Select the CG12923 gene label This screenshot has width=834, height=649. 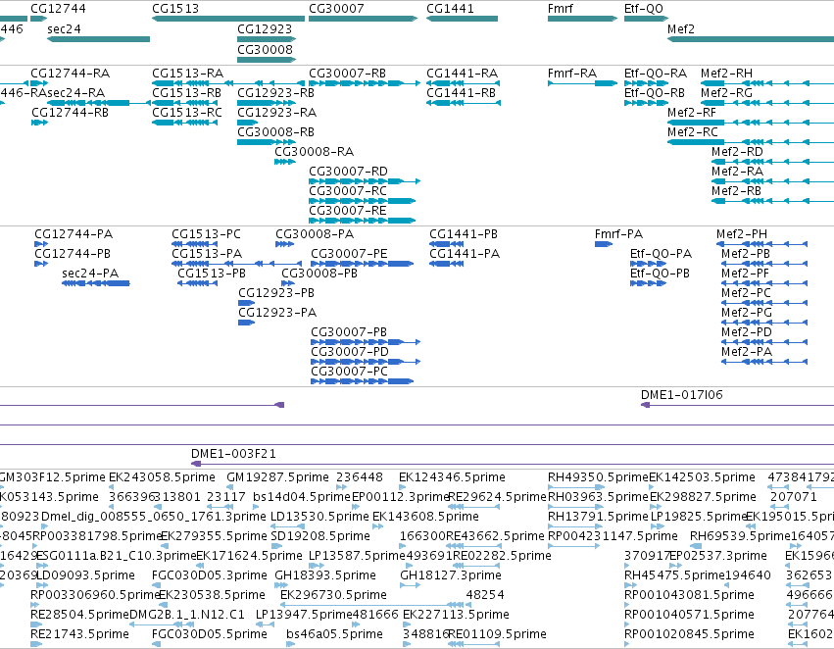[x=265, y=28]
